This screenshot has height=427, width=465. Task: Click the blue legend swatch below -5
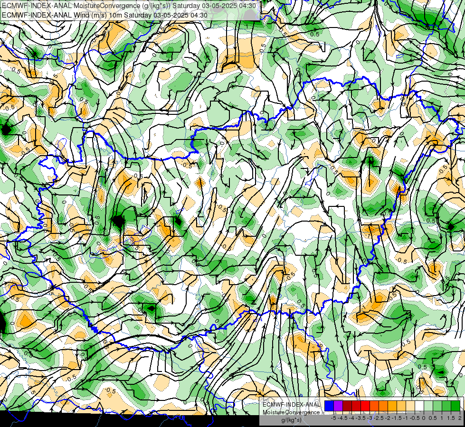329,406
